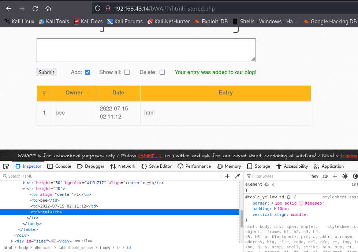Image resolution: width=358 pixels, height=252 pixels.
Task: Switch to the Console tab
Action: [x=59, y=166]
